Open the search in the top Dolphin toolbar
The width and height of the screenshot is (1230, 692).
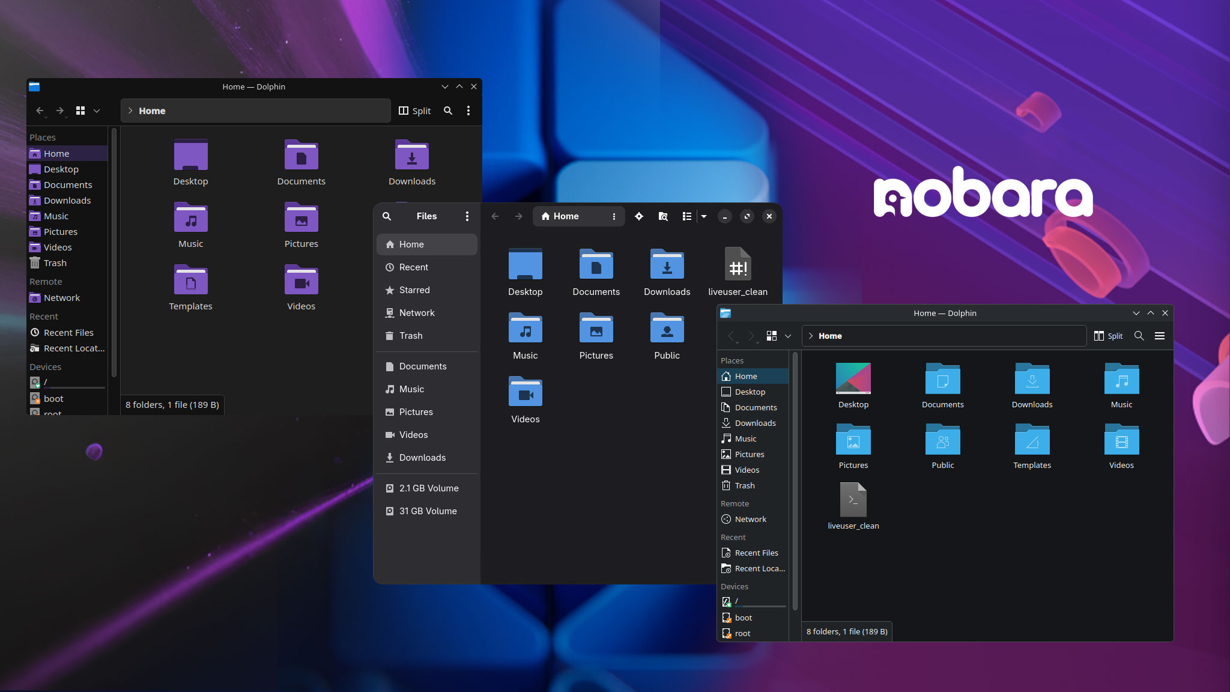click(x=448, y=111)
